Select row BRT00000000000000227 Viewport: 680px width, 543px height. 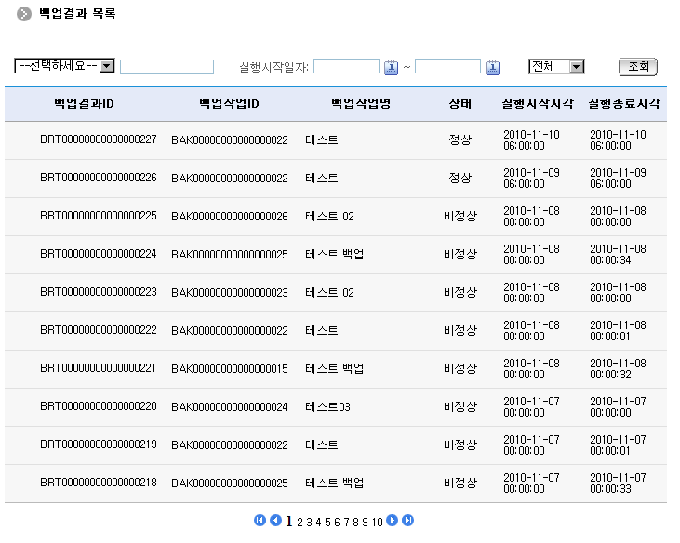98,140
